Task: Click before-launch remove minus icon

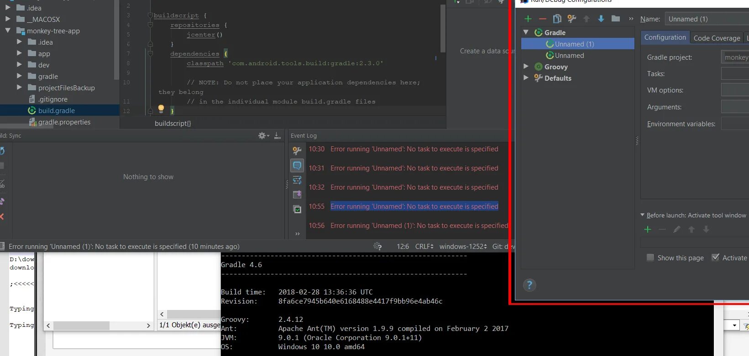Action: coord(662,229)
